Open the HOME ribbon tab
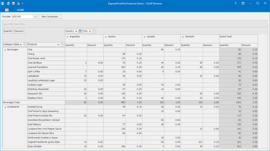 (21, 10)
